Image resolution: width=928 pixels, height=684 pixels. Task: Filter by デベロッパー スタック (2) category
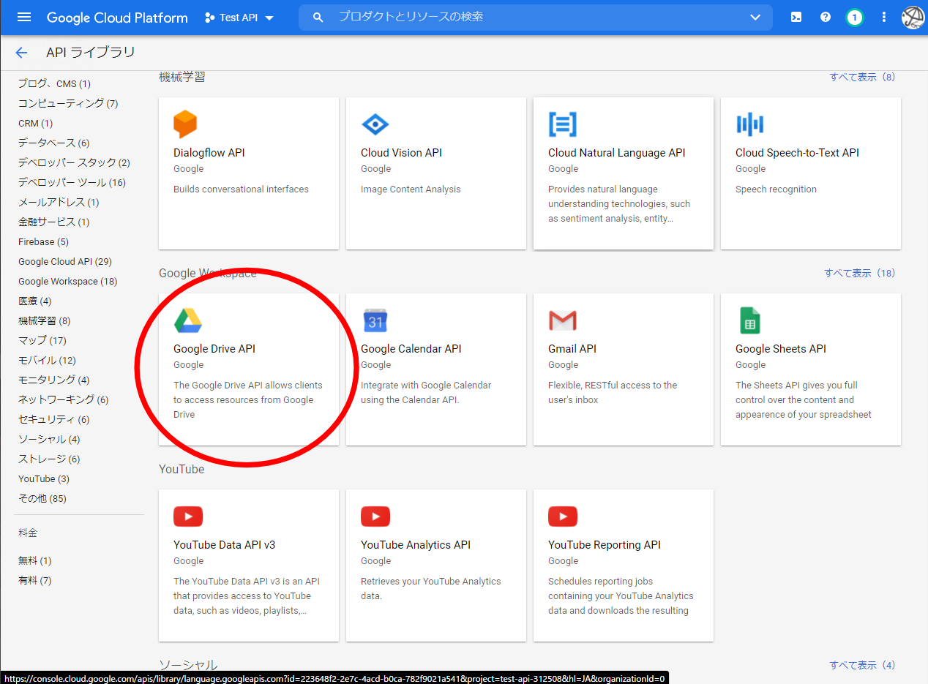pos(74,162)
